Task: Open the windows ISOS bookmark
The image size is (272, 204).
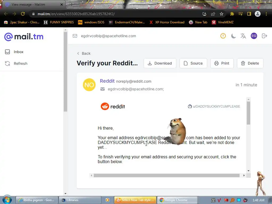Action: 91,22
